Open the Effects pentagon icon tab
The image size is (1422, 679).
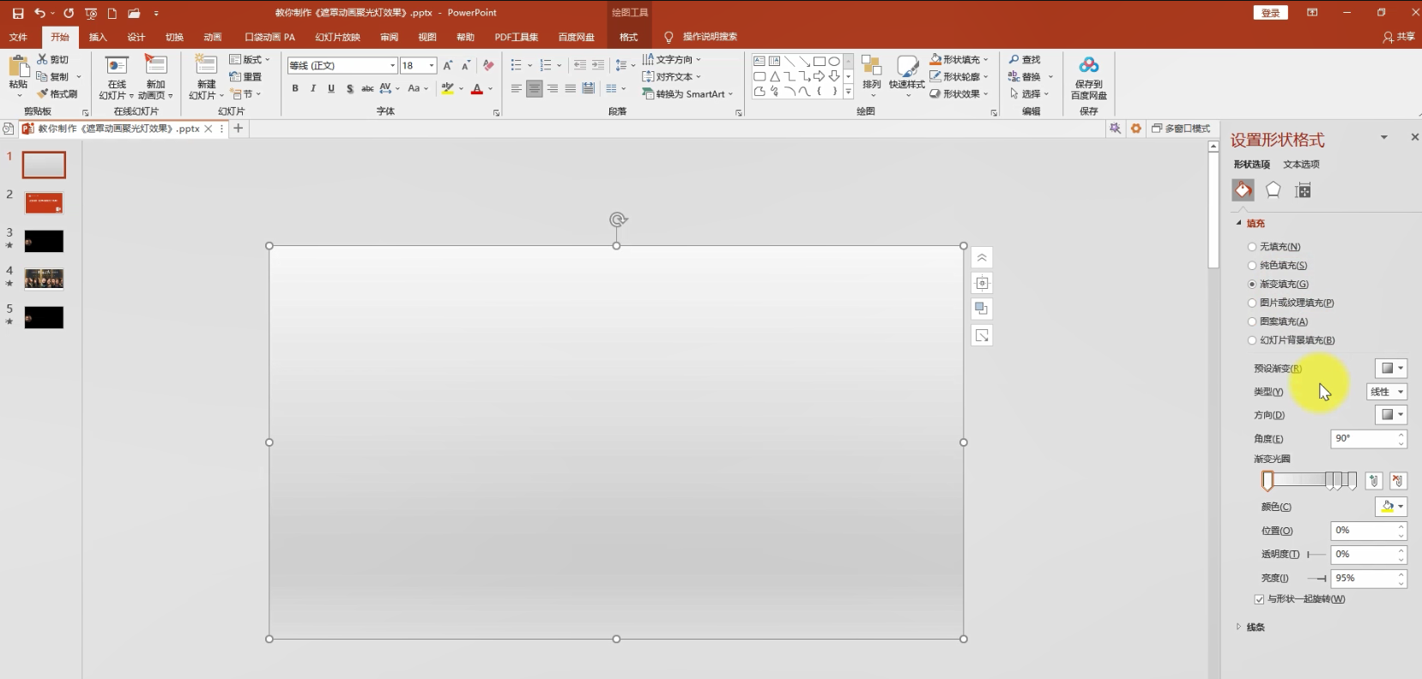pyautogui.click(x=1273, y=190)
